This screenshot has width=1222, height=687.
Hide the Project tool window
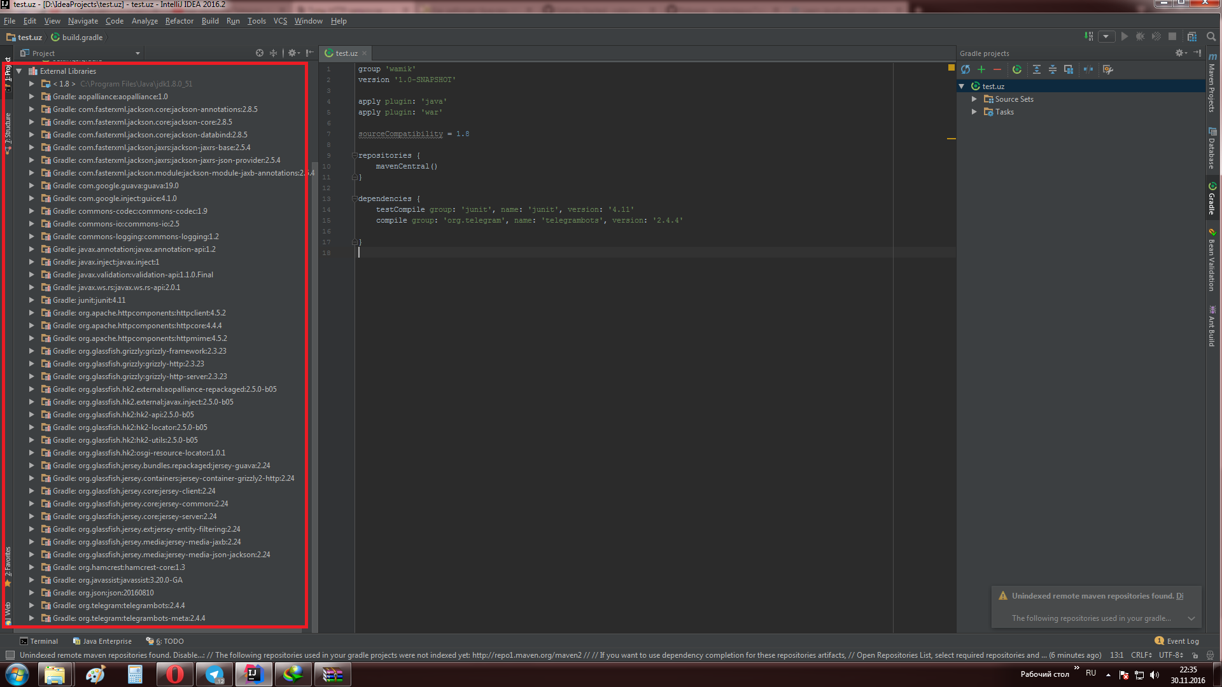[x=310, y=53]
